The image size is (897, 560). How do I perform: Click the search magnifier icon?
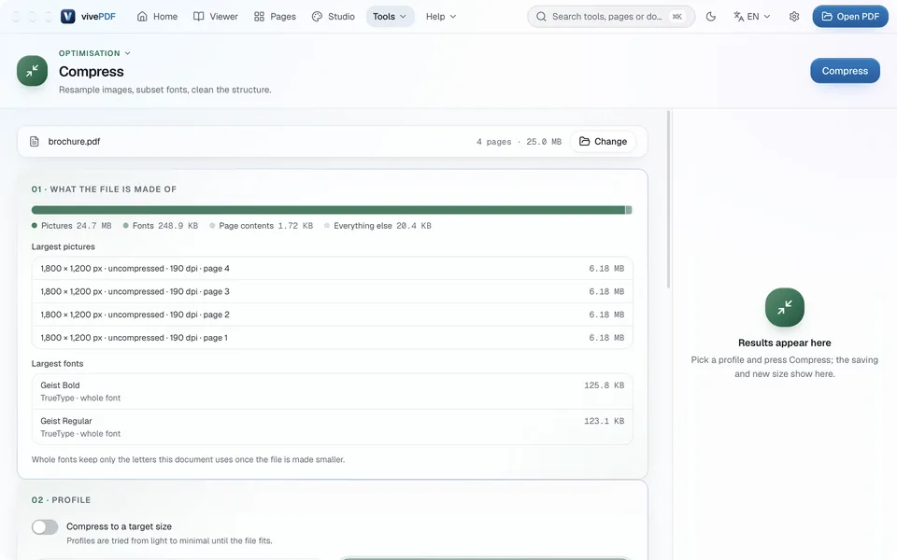coord(541,17)
